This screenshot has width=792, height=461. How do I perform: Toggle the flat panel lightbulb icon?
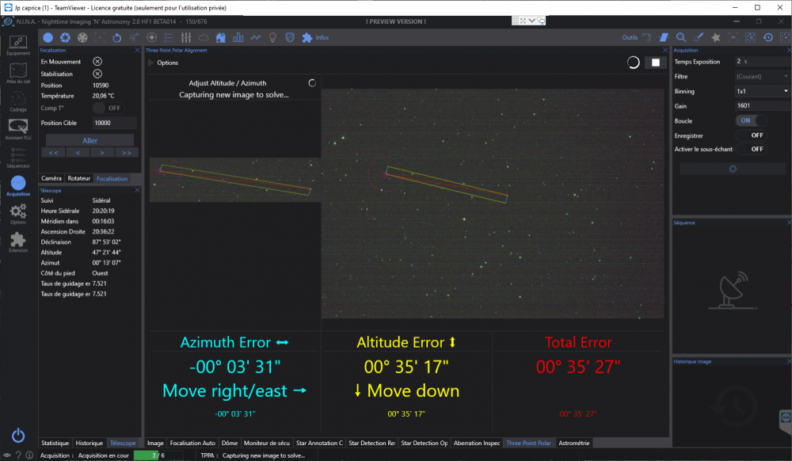click(272, 37)
